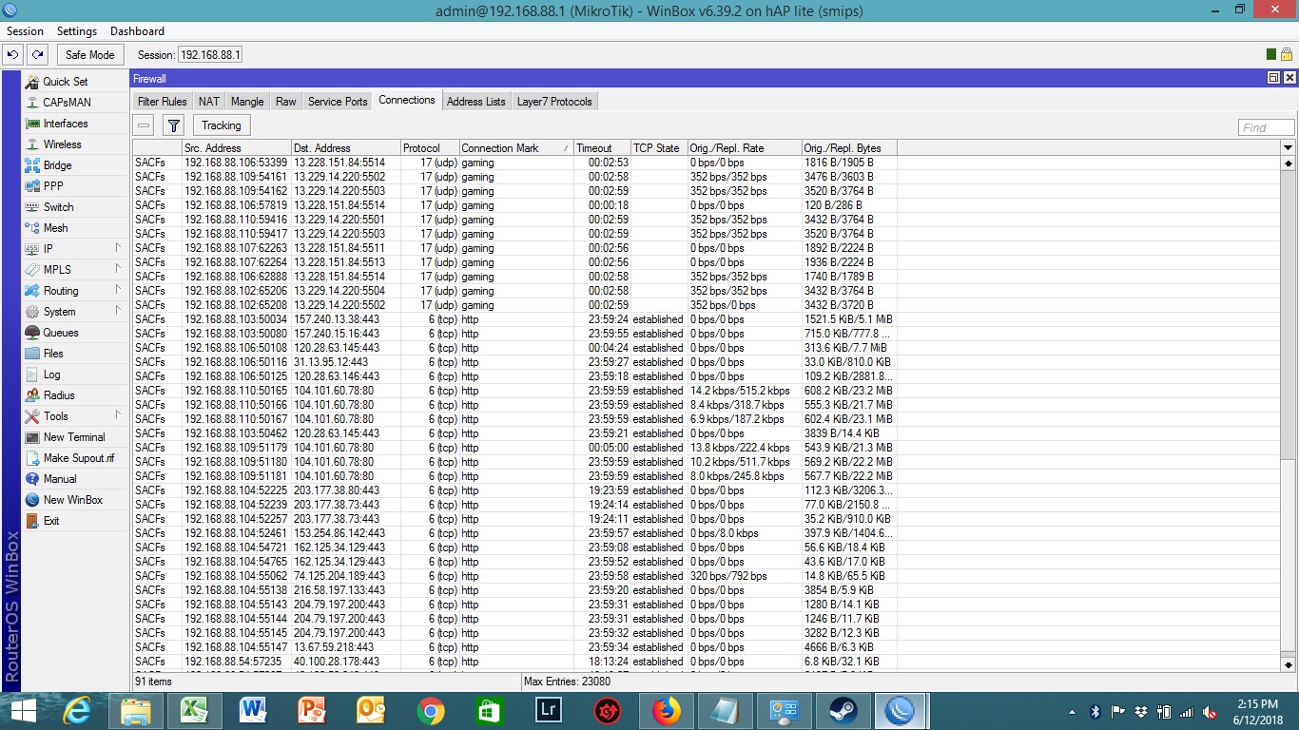
Task: Open the Interfaces list
Action: coord(76,124)
